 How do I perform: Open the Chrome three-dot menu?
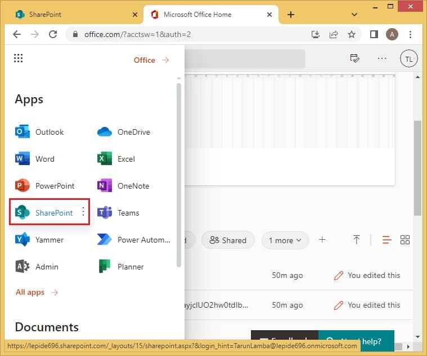click(410, 34)
